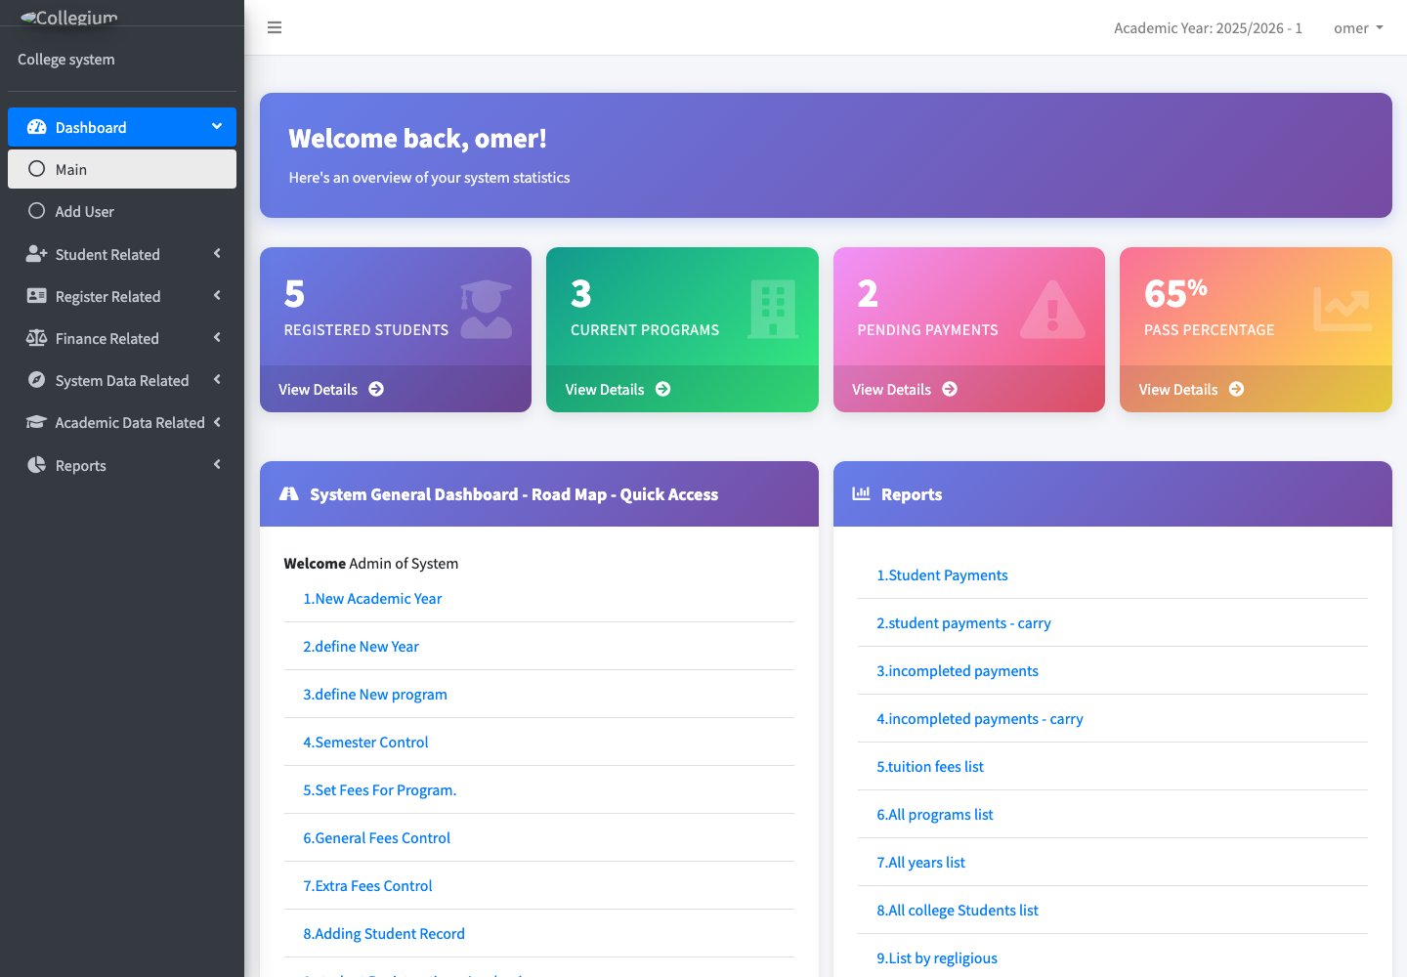Click the System Data Related compass icon
This screenshot has height=977, width=1407.
[37, 380]
